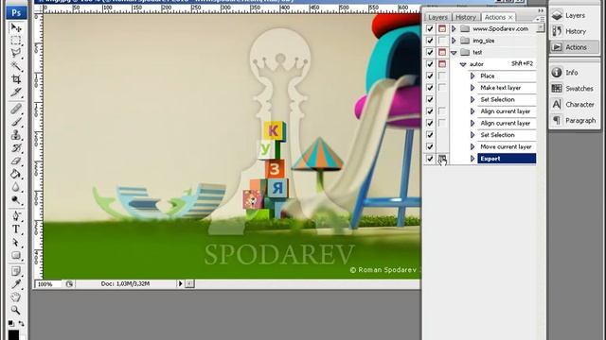Switch to the History tab
This screenshot has width=606, height=340.
pos(465,17)
